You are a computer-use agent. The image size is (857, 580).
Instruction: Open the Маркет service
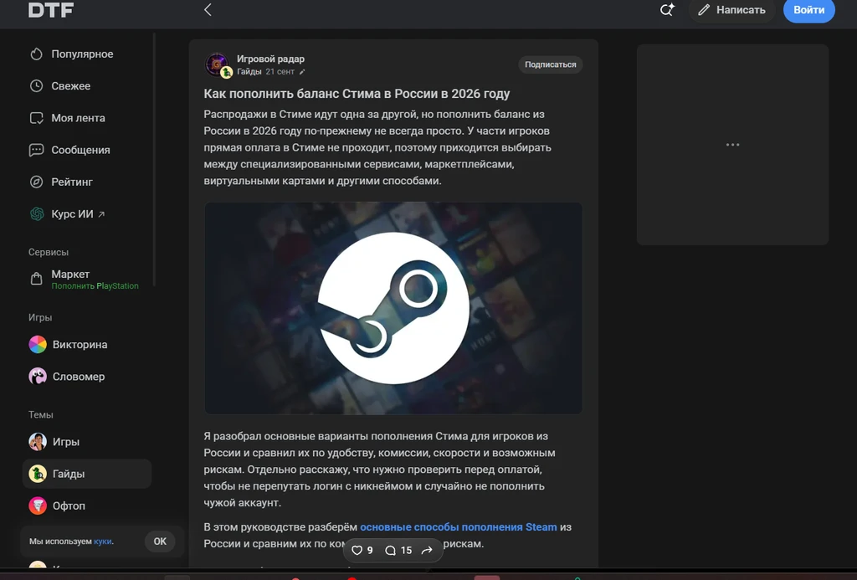70,274
